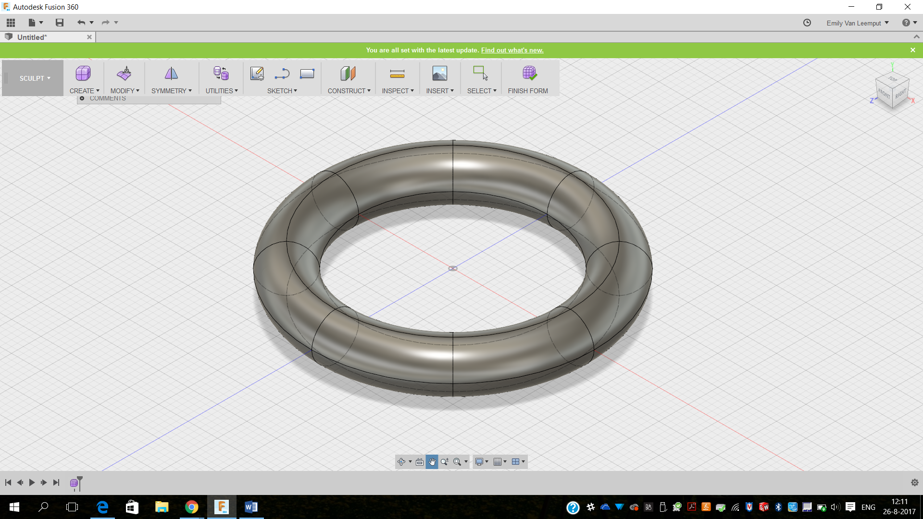Viewport: 923px width, 519px height.
Task: Step timeline forward one
Action: click(44, 482)
